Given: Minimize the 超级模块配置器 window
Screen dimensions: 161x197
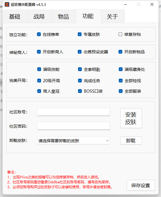Looking at the screenshot, I should 125,5.
